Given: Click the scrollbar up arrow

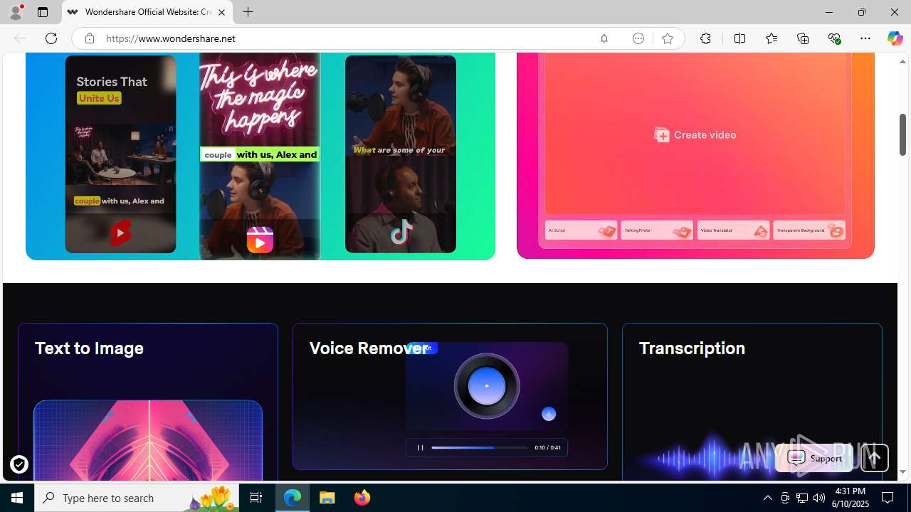Looking at the screenshot, I should coord(902,62).
